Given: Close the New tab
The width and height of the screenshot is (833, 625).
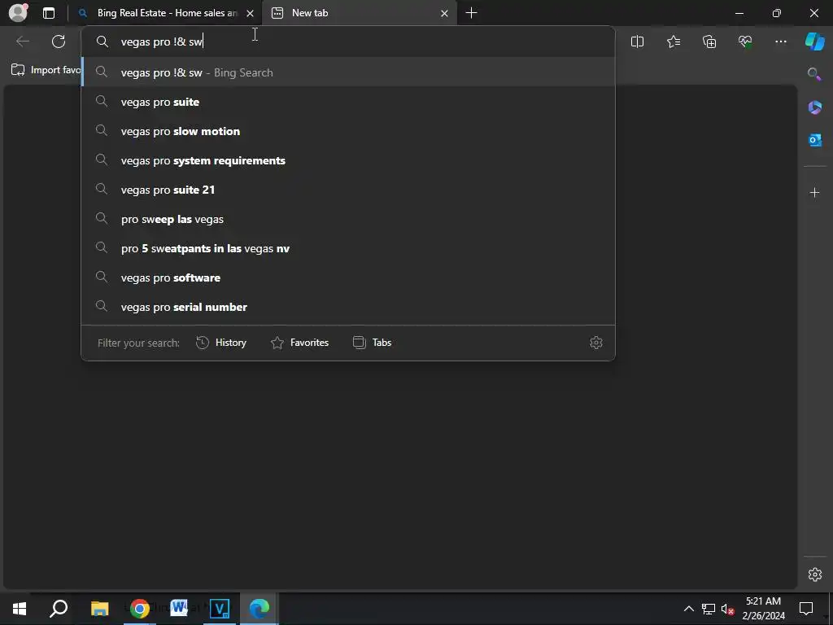Looking at the screenshot, I should [445, 14].
